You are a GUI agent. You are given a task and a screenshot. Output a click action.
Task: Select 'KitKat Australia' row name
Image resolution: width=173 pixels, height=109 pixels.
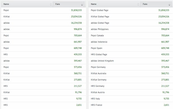coord(98,73)
